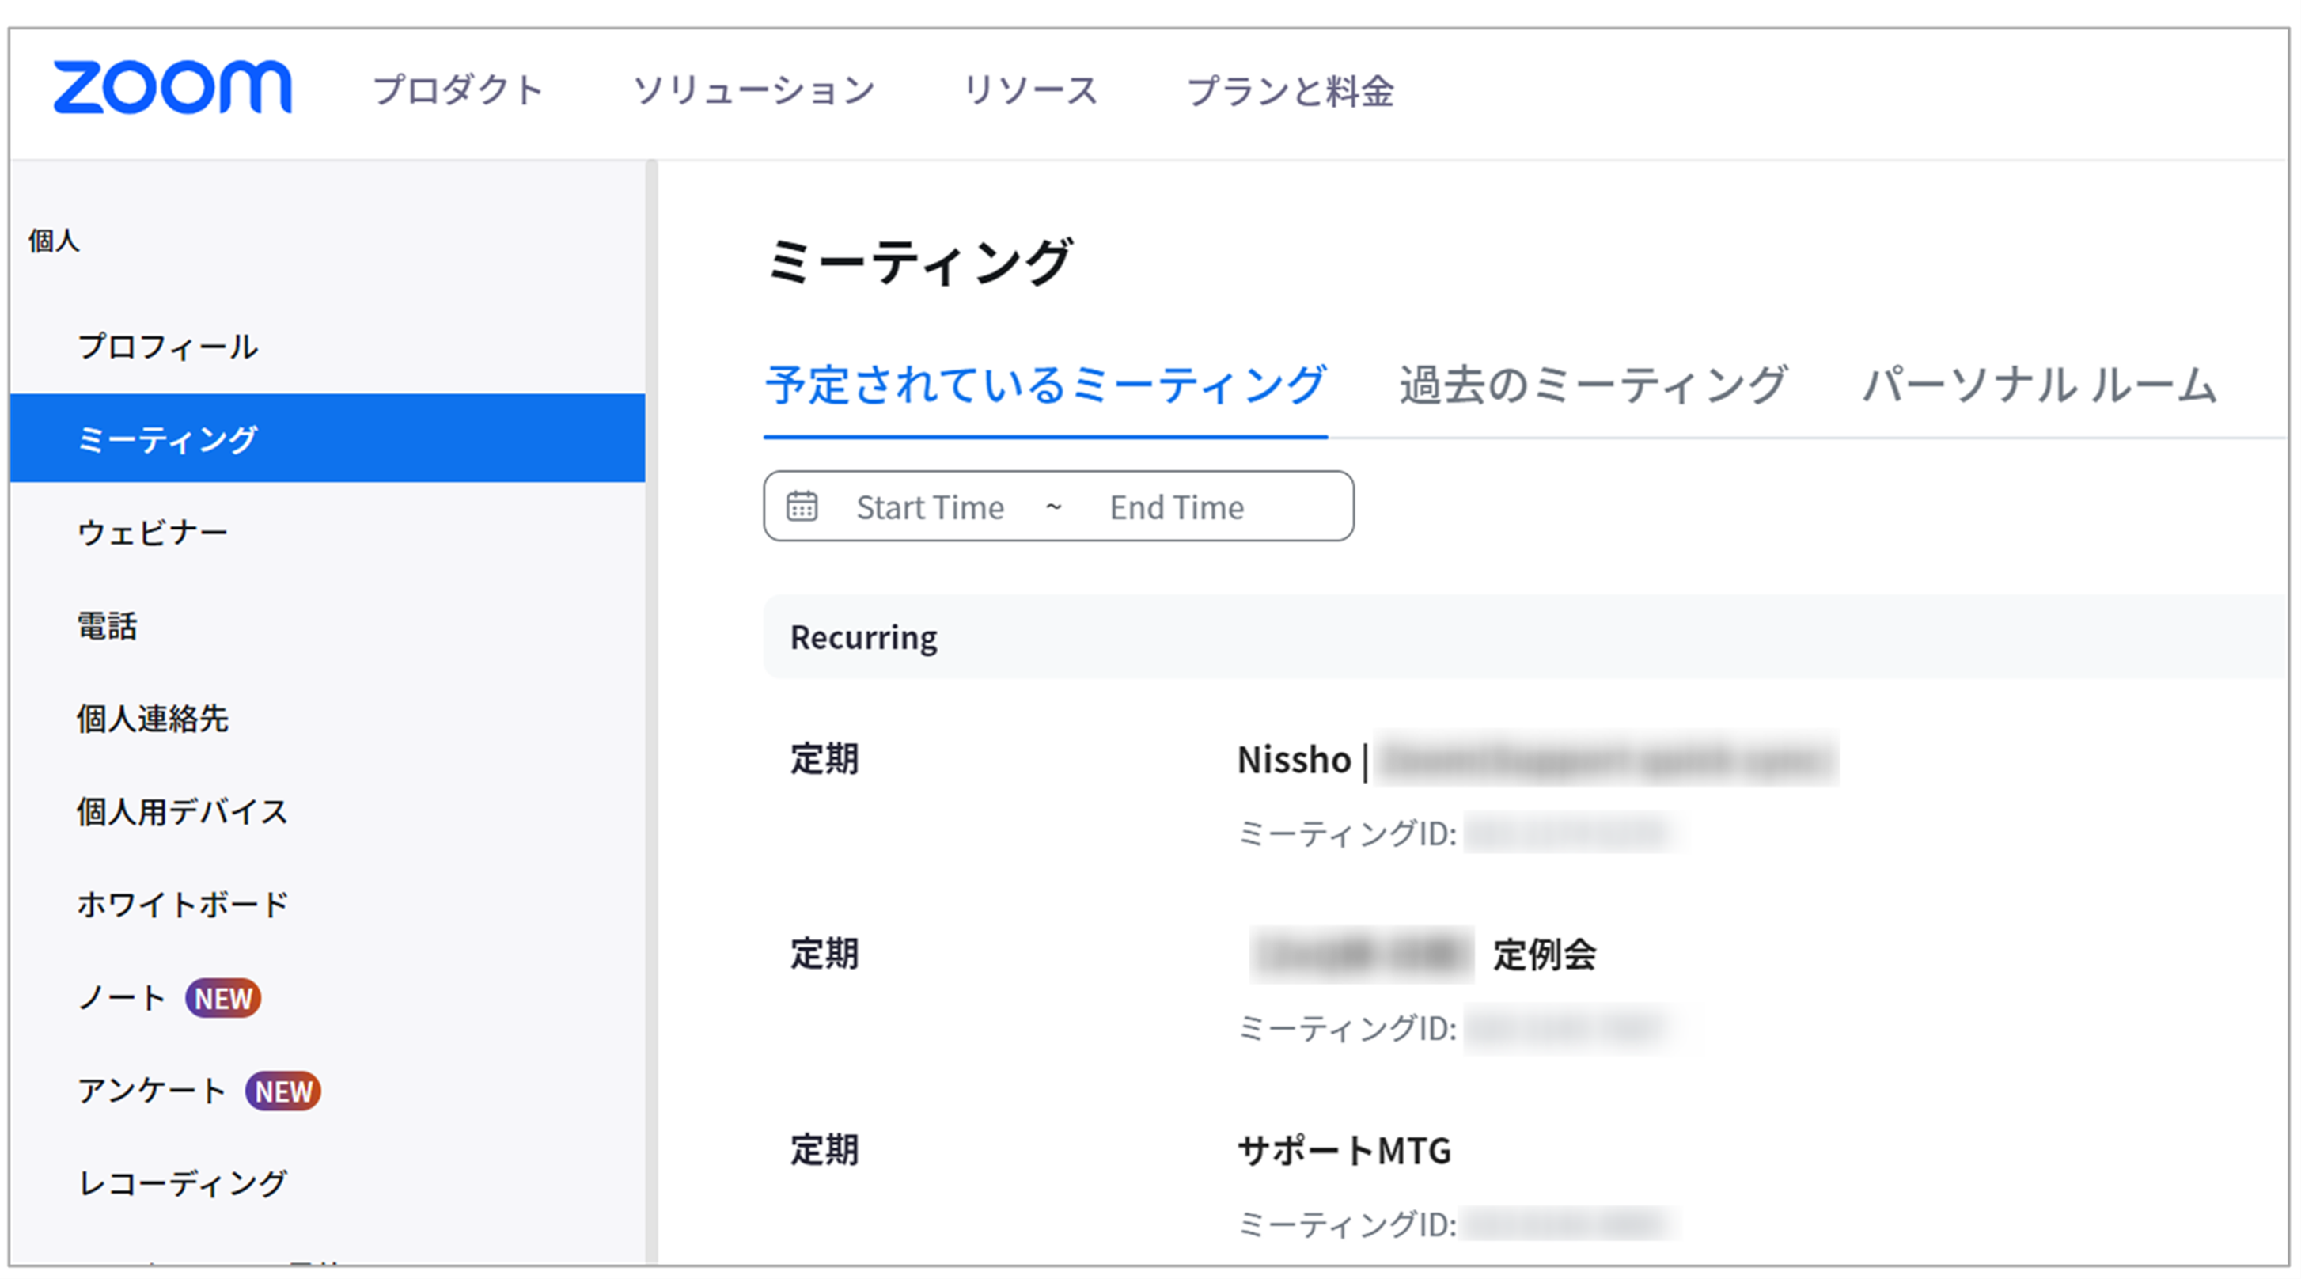Screen dimensions: 2301x1279
Task: Select ミーティング in the sidebar
Action: (327, 438)
